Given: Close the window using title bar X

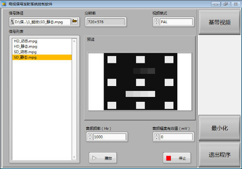Looking at the screenshot, I should coord(236,4).
